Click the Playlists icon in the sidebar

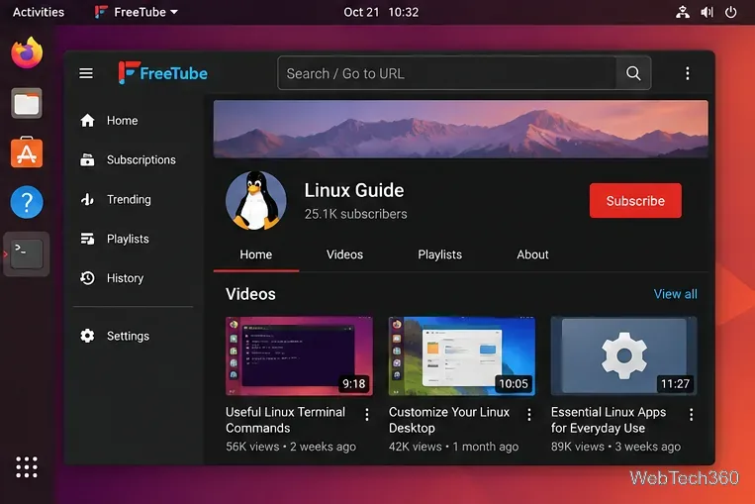coord(87,239)
